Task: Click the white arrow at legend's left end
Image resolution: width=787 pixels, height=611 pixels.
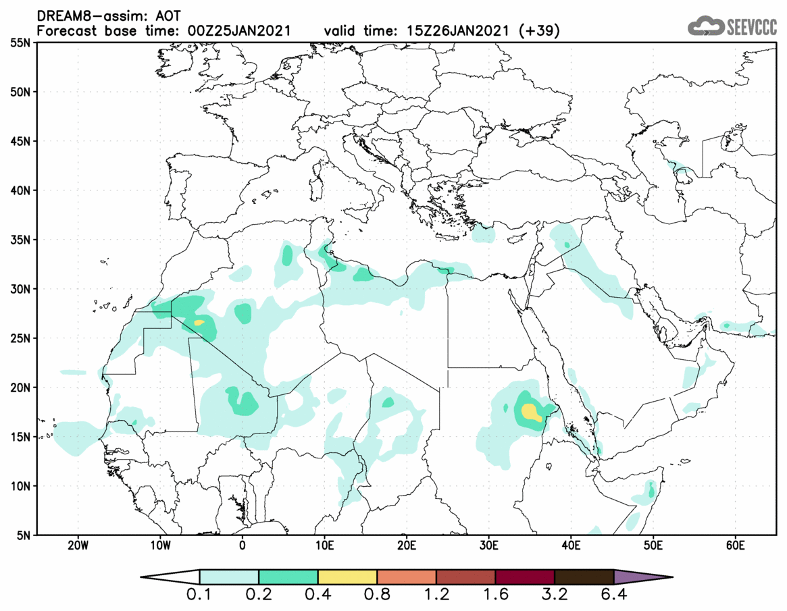Action: pyautogui.click(x=170, y=577)
